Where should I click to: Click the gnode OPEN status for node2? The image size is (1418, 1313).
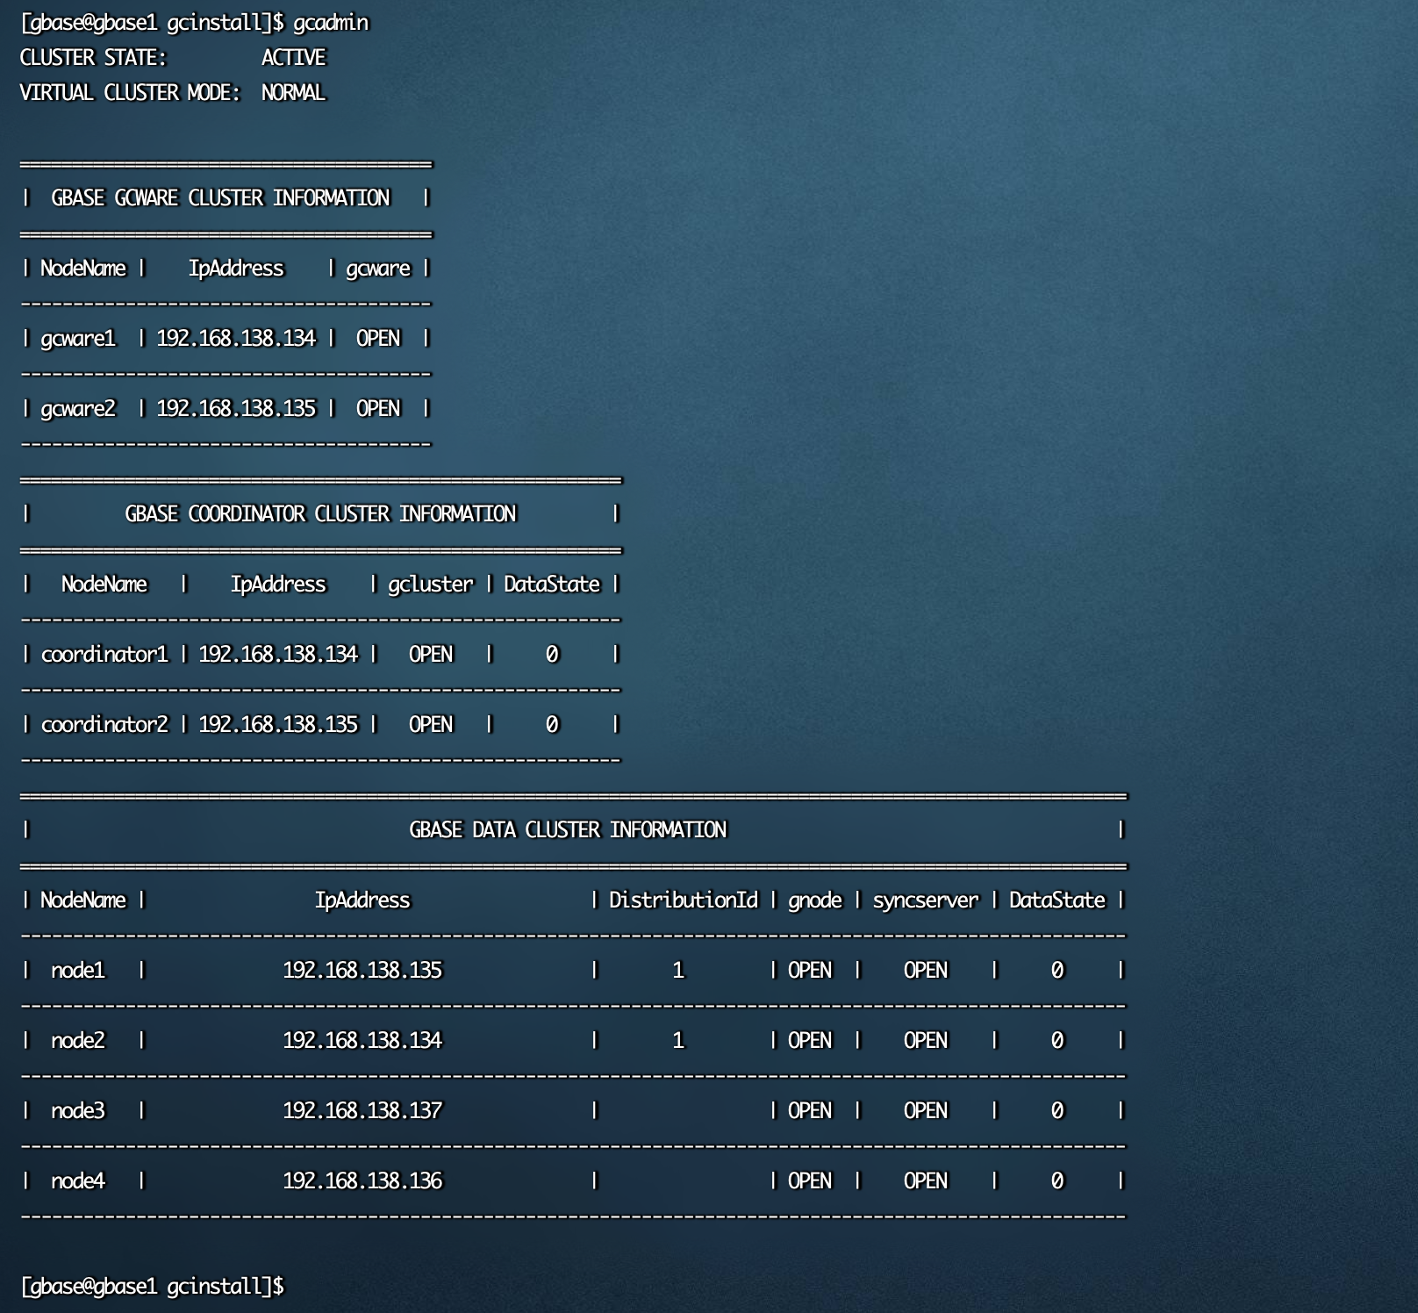point(810,1041)
